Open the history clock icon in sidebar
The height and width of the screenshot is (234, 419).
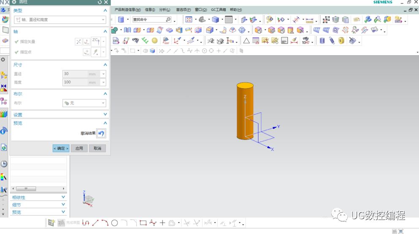click(x=4, y=164)
